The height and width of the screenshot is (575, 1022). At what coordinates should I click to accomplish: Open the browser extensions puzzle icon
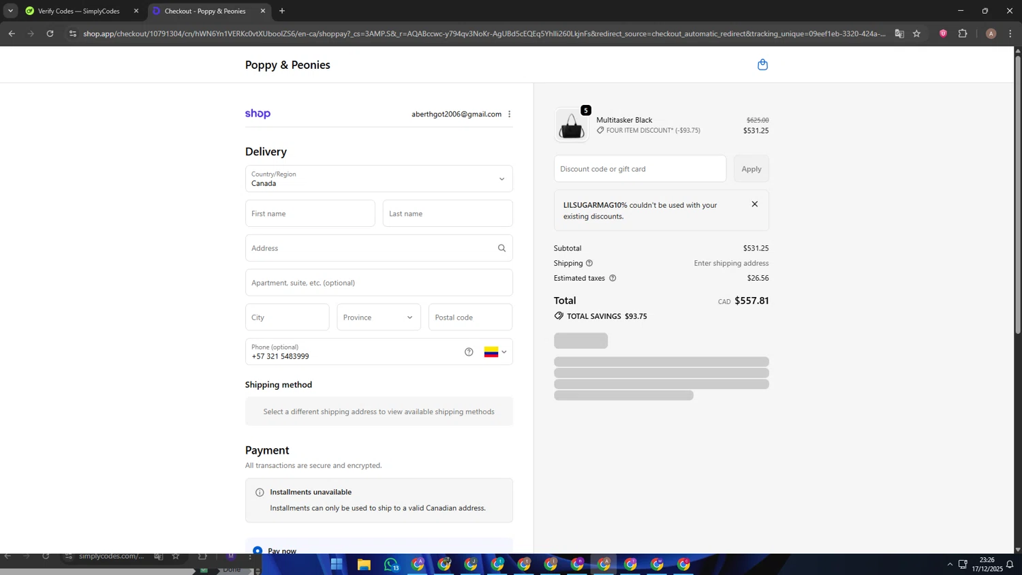963,33
